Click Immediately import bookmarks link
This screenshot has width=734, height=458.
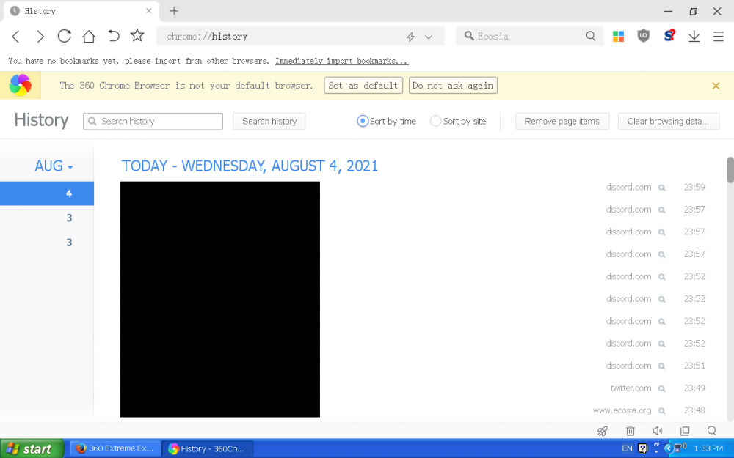pyautogui.click(x=341, y=62)
